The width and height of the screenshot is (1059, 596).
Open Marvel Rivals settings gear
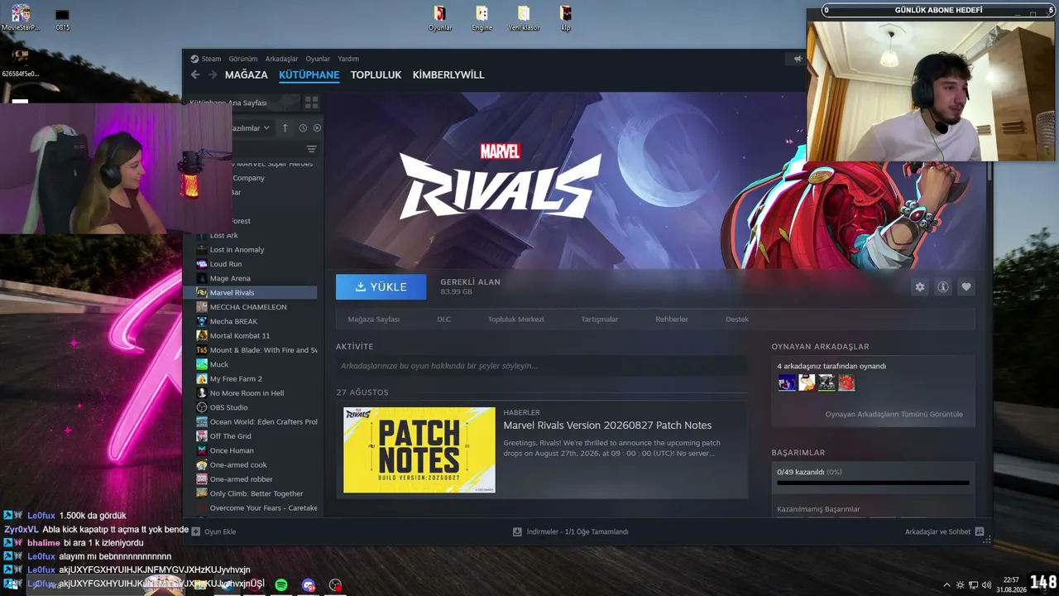919,287
